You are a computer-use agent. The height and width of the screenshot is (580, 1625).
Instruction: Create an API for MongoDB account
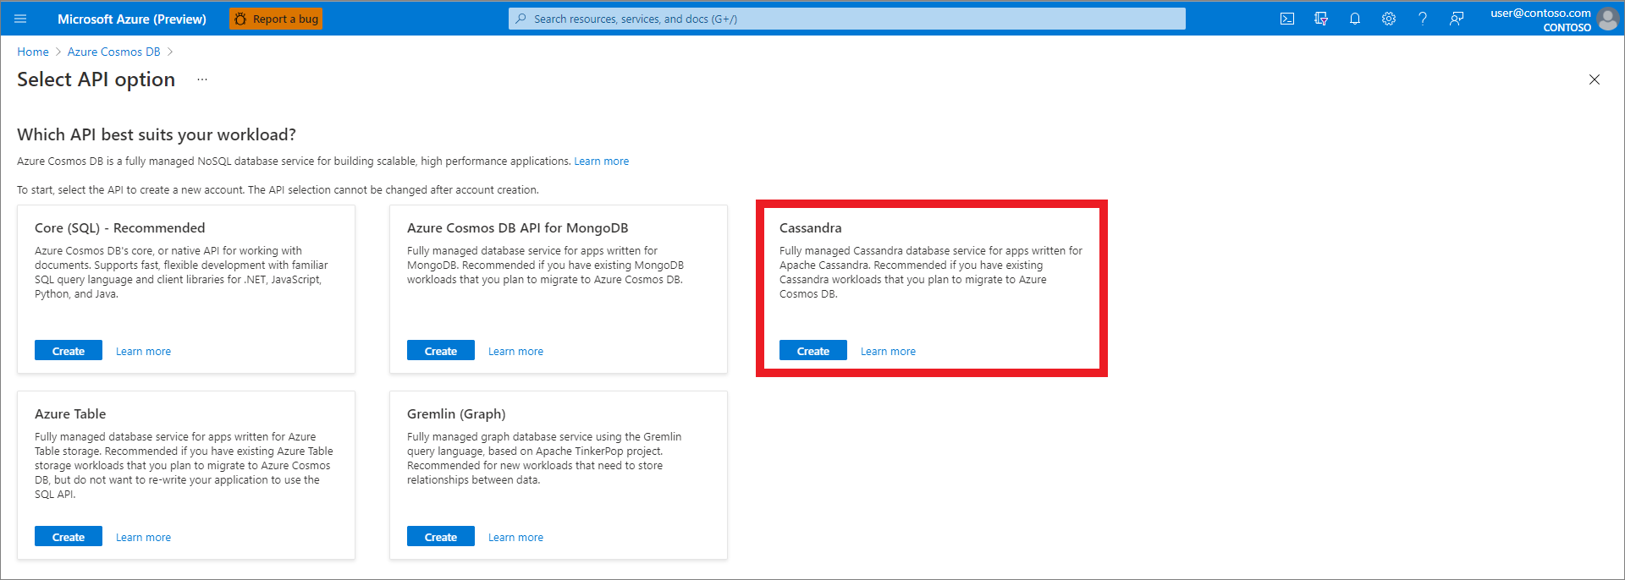441,351
